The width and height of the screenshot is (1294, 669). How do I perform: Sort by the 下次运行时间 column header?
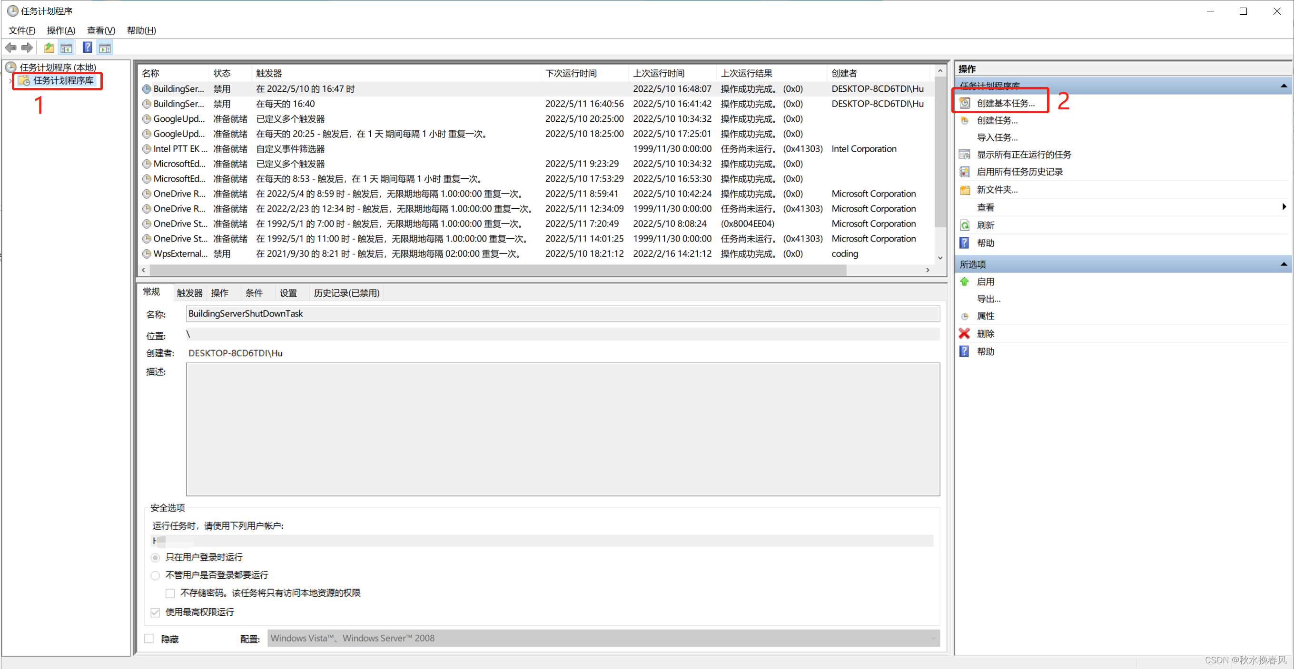(585, 74)
